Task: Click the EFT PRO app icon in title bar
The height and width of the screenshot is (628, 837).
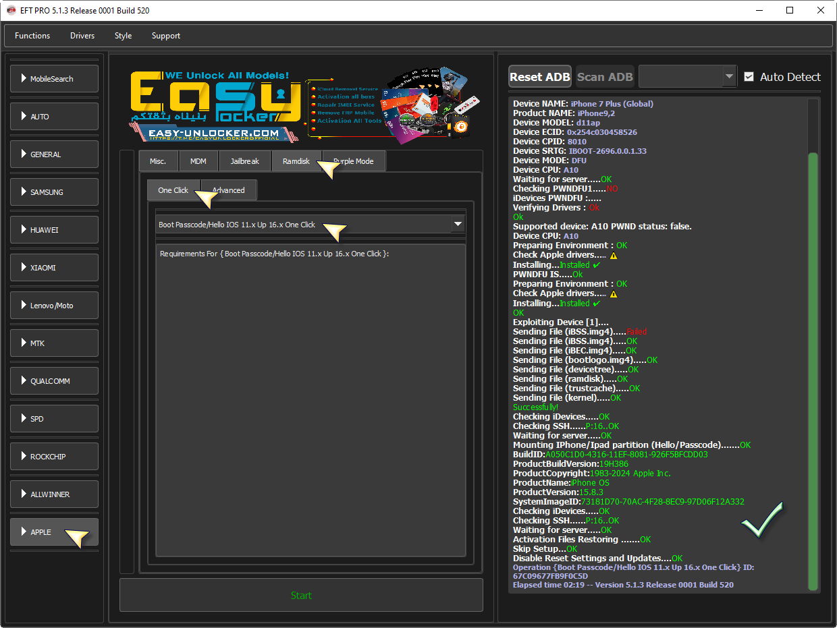Action: click(11, 11)
